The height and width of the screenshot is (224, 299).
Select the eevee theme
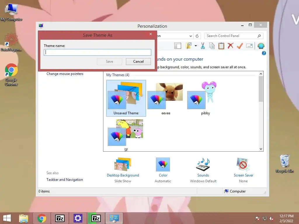[x=166, y=98]
